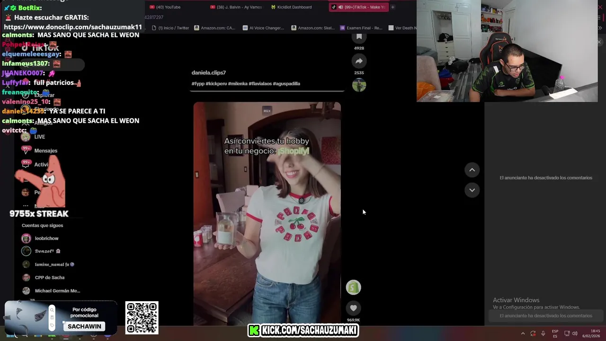The height and width of the screenshot is (341, 606).
Task: Click the #kickperu hashtag
Action: point(216,84)
